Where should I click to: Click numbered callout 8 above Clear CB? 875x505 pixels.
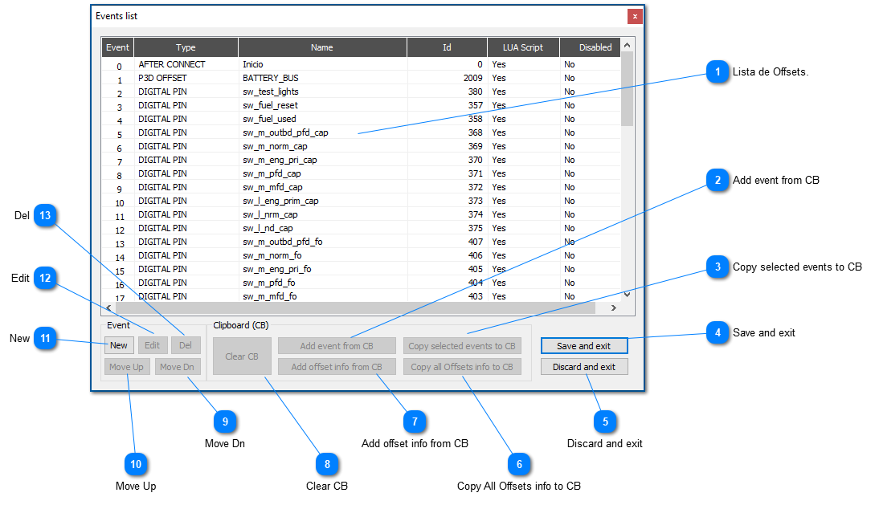click(327, 464)
